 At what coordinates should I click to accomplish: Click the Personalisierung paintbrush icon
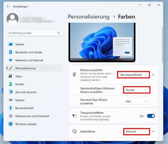pos(11,68)
